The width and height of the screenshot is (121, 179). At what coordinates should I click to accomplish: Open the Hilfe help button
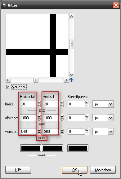(18, 170)
